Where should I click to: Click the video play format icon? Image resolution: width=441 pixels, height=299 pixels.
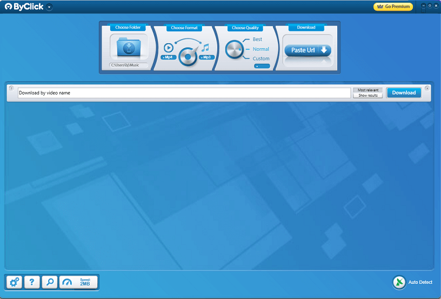tap(169, 48)
